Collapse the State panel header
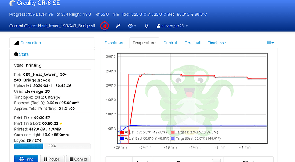Viewport: 295px width, 162px height. 52,54
